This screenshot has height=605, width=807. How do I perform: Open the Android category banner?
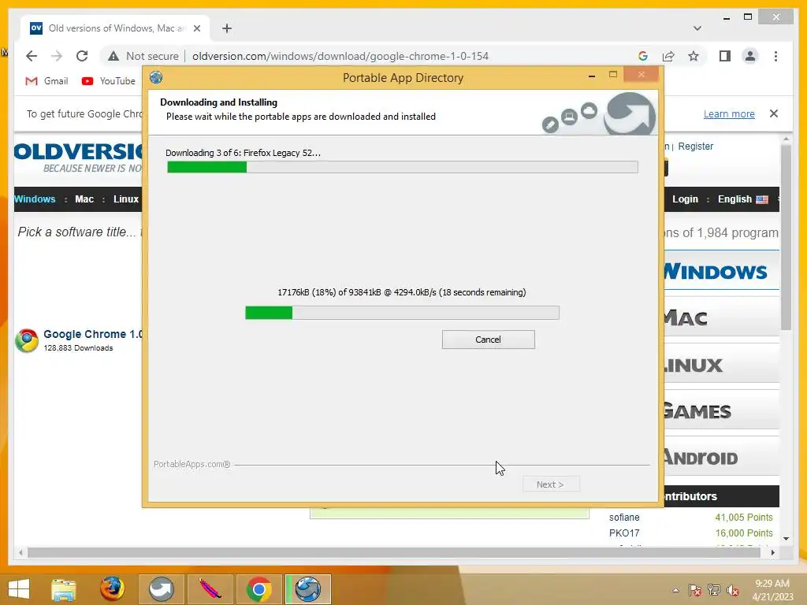[722, 456]
